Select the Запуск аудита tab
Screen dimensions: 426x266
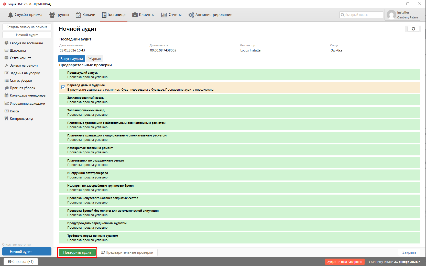point(72,59)
